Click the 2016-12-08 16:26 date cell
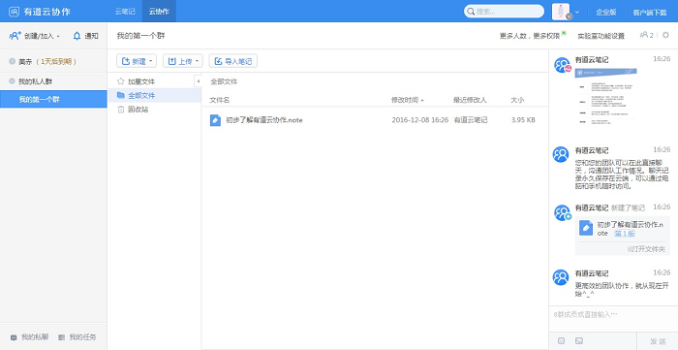The width and height of the screenshot is (678, 350). 419,120
